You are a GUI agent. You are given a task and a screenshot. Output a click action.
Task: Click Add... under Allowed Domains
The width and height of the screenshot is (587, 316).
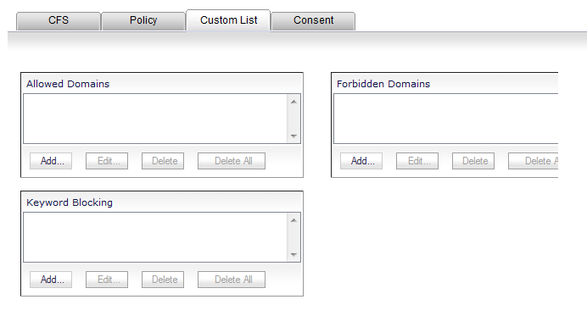pos(51,161)
